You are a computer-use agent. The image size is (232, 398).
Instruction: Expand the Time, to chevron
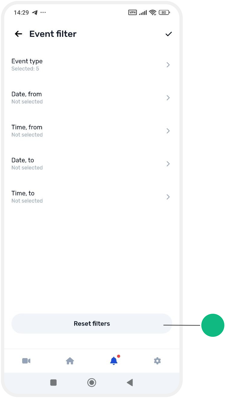(168, 197)
